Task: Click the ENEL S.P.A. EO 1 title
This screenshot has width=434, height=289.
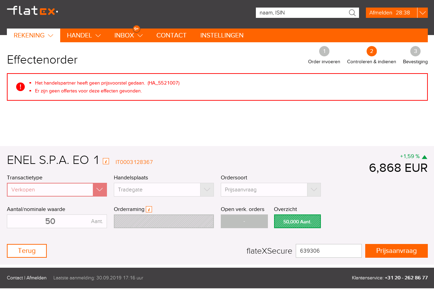Action: [53, 160]
